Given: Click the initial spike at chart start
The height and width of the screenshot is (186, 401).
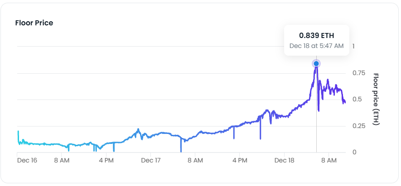Looking at the screenshot, I should (x=18, y=132).
